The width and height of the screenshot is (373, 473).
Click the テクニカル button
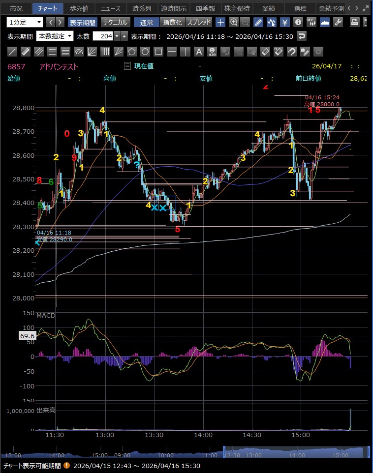[x=115, y=22]
